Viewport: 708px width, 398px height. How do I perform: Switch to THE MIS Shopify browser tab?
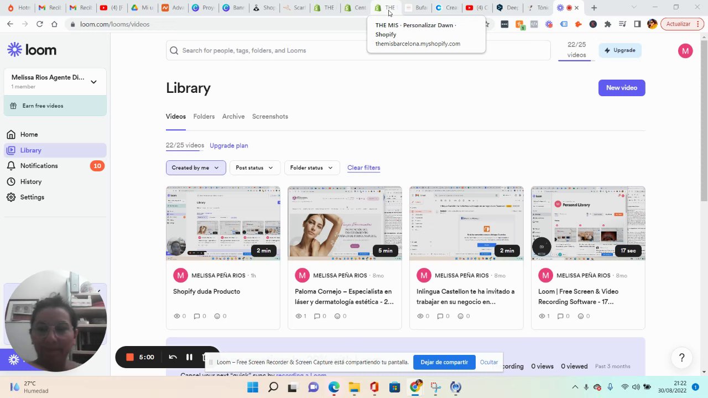click(x=385, y=8)
